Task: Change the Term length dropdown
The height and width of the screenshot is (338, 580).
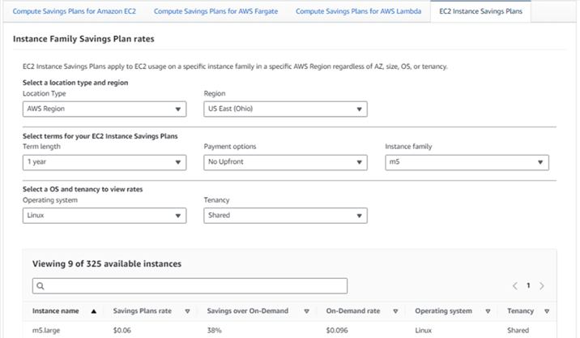Action: pos(104,162)
